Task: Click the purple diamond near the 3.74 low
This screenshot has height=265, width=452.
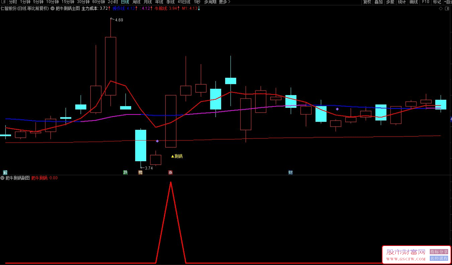Action: click(157, 141)
